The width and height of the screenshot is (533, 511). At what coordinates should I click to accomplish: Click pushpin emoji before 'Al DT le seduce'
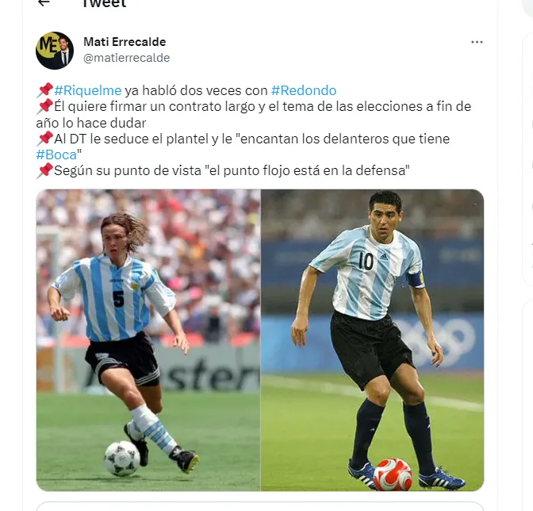click(x=45, y=139)
